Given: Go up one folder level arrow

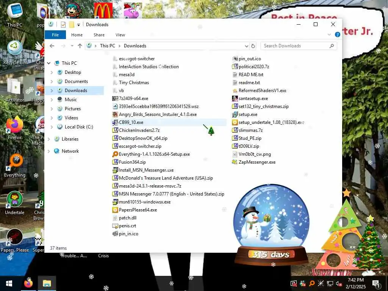Looking at the screenshot, I should point(80,46).
